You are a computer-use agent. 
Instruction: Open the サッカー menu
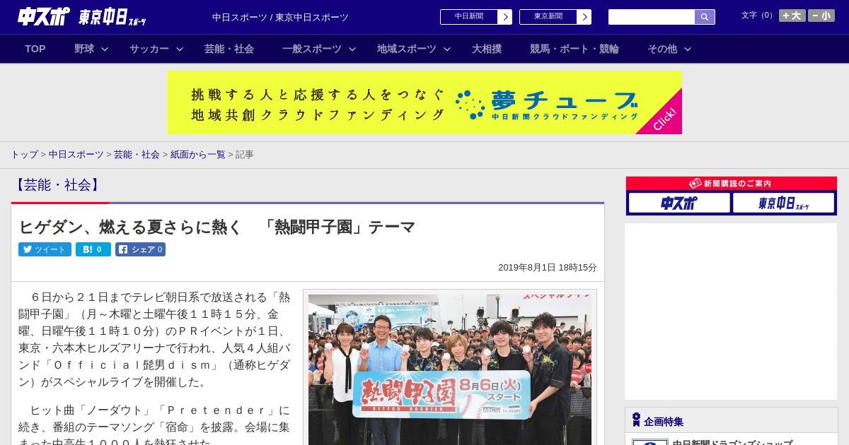point(149,49)
